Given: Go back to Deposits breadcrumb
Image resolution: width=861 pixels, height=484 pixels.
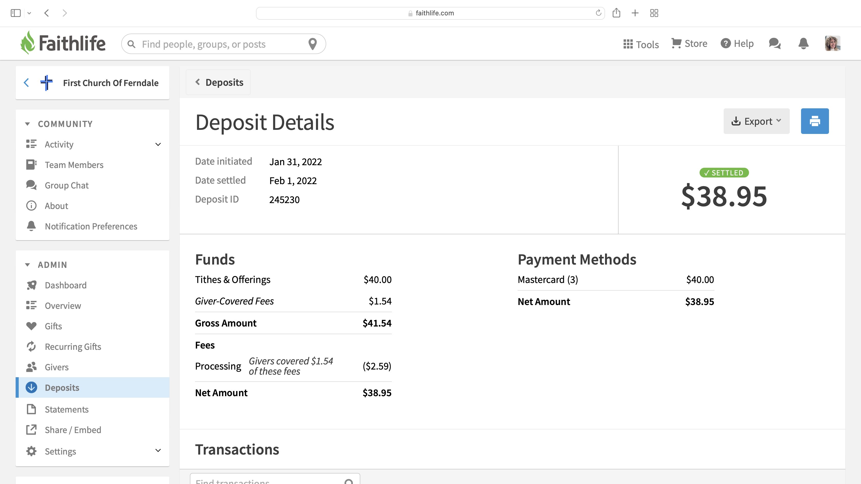Looking at the screenshot, I should (219, 82).
